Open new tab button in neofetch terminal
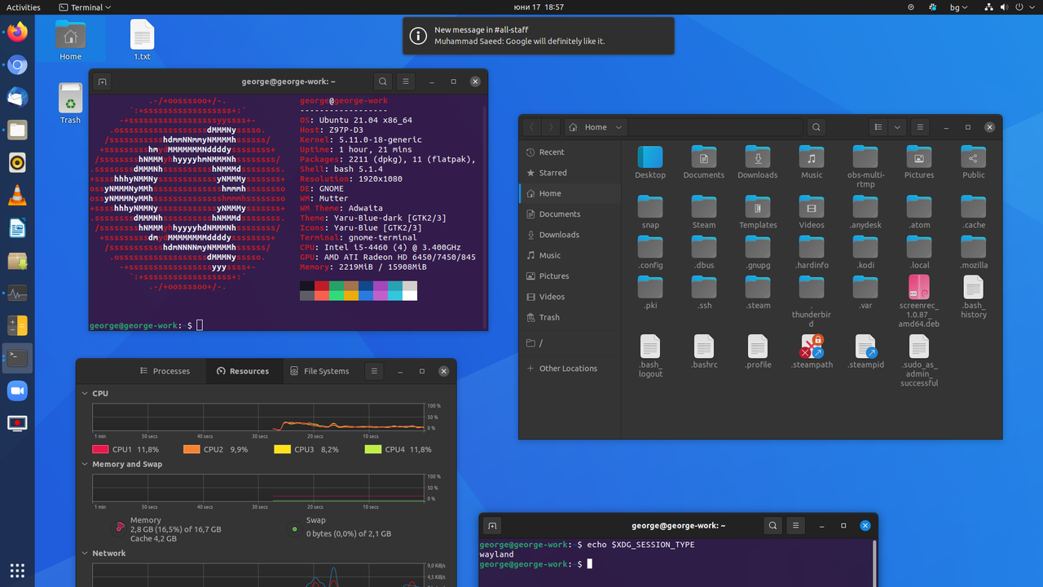Screen dimensions: 1043x587 coord(102,82)
